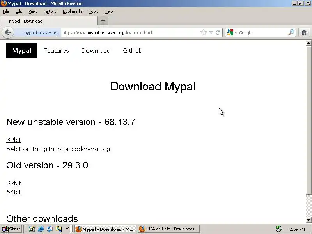Click the mypal-browser.org site identity label
Screen dimensions: 312x234
pyautogui.click(x=41, y=33)
